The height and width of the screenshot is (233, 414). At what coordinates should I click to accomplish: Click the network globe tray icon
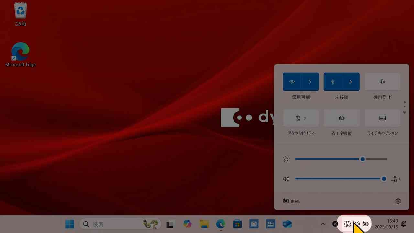(347, 224)
